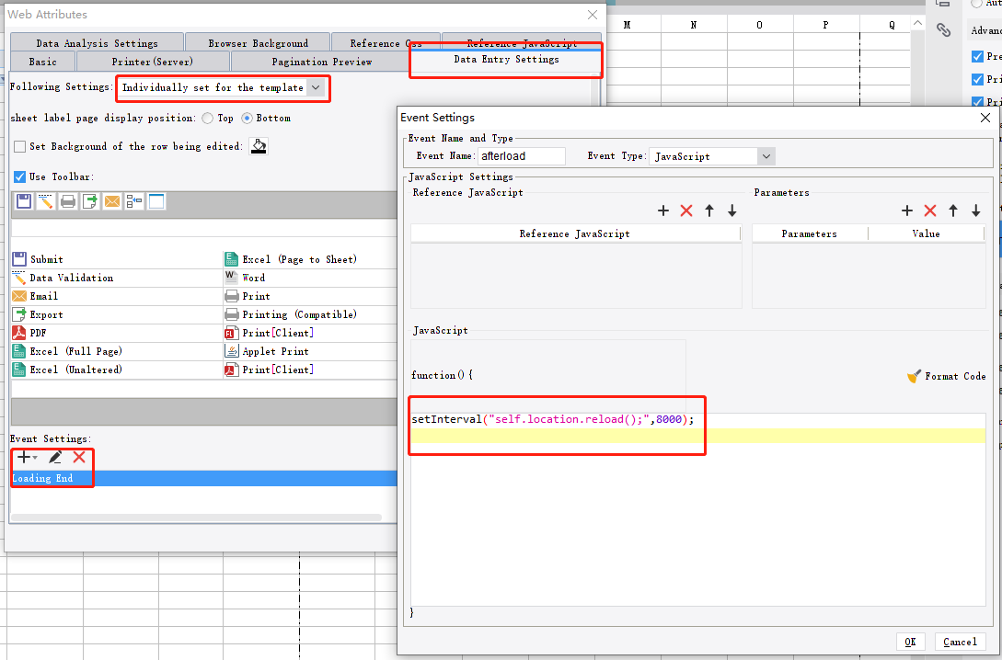Delete the selected Loading End event
The height and width of the screenshot is (660, 1002).
pyautogui.click(x=79, y=457)
